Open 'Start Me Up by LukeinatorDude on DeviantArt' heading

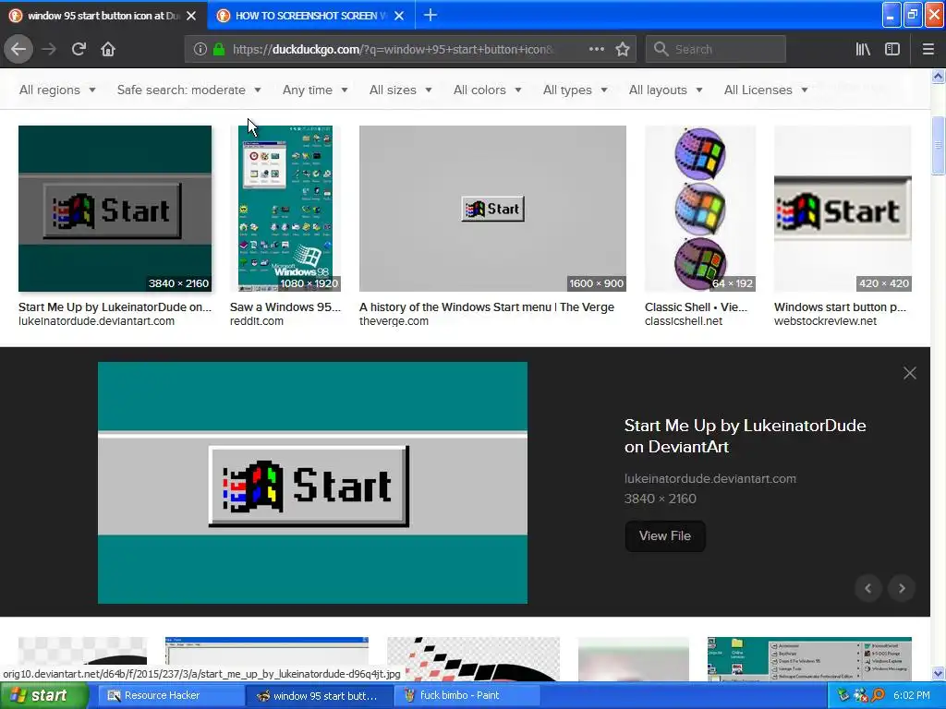point(746,436)
